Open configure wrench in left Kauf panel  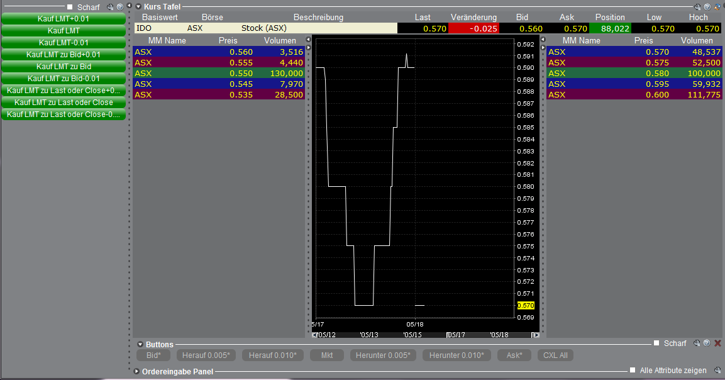[x=110, y=7]
